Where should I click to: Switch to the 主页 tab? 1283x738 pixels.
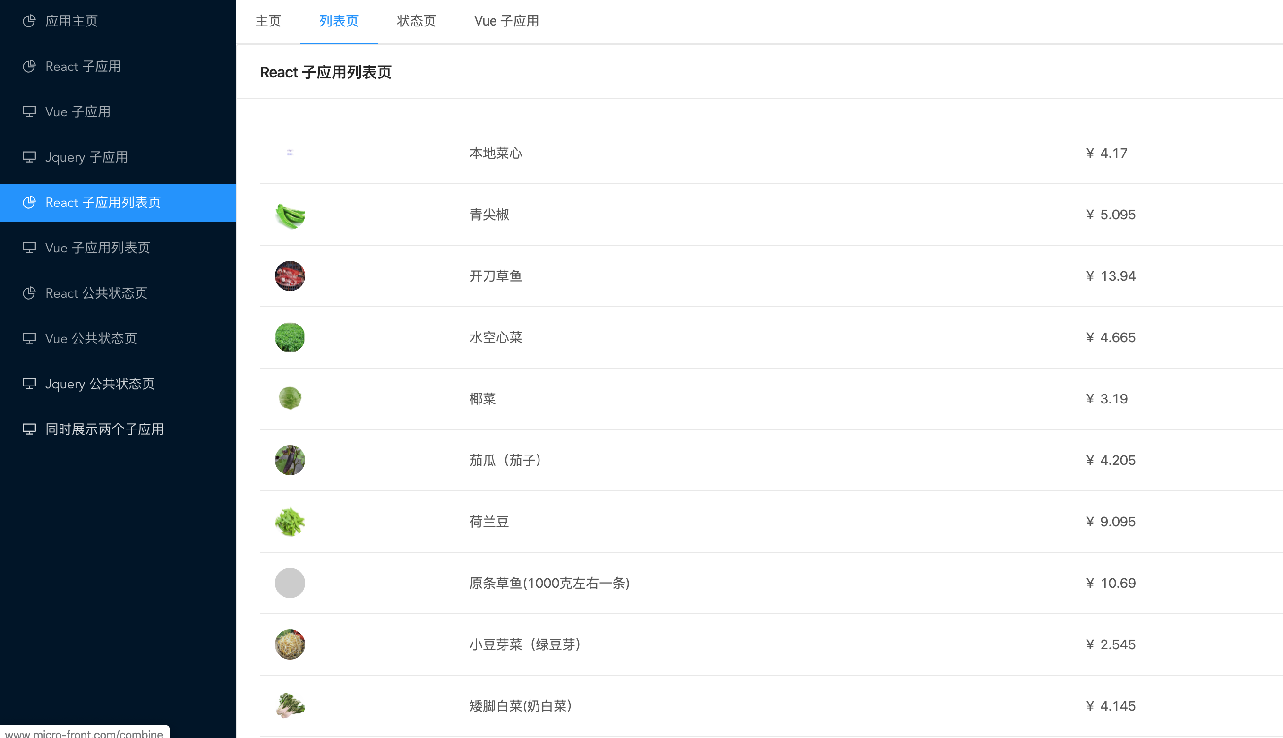coord(268,21)
